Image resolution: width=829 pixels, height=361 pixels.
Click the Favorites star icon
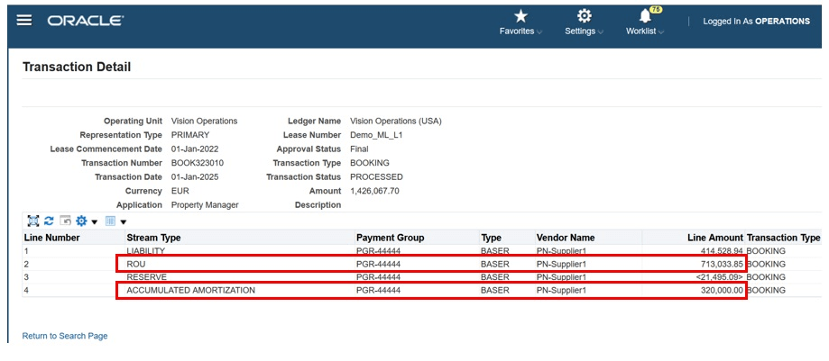pyautogui.click(x=520, y=16)
